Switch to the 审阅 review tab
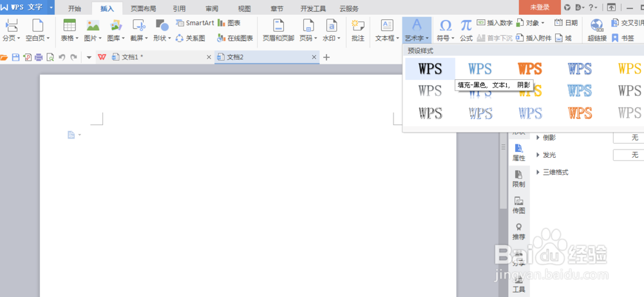Screen dimensions: 644x297 [212, 8]
